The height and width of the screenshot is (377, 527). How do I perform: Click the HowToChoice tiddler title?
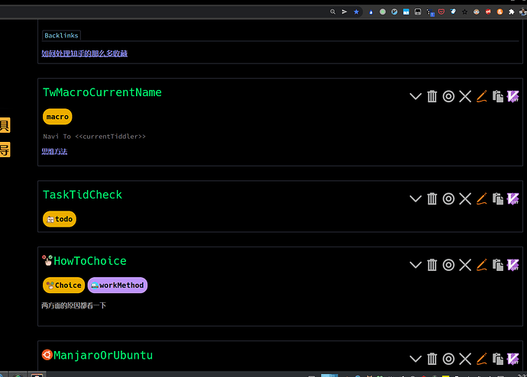click(90, 261)
